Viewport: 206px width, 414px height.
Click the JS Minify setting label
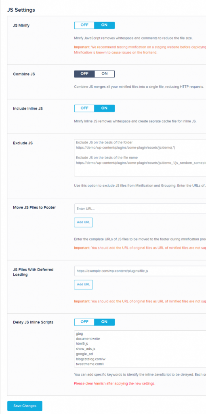[x=22, y=25]
